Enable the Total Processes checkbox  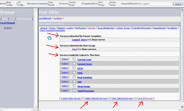click(74, 90)
